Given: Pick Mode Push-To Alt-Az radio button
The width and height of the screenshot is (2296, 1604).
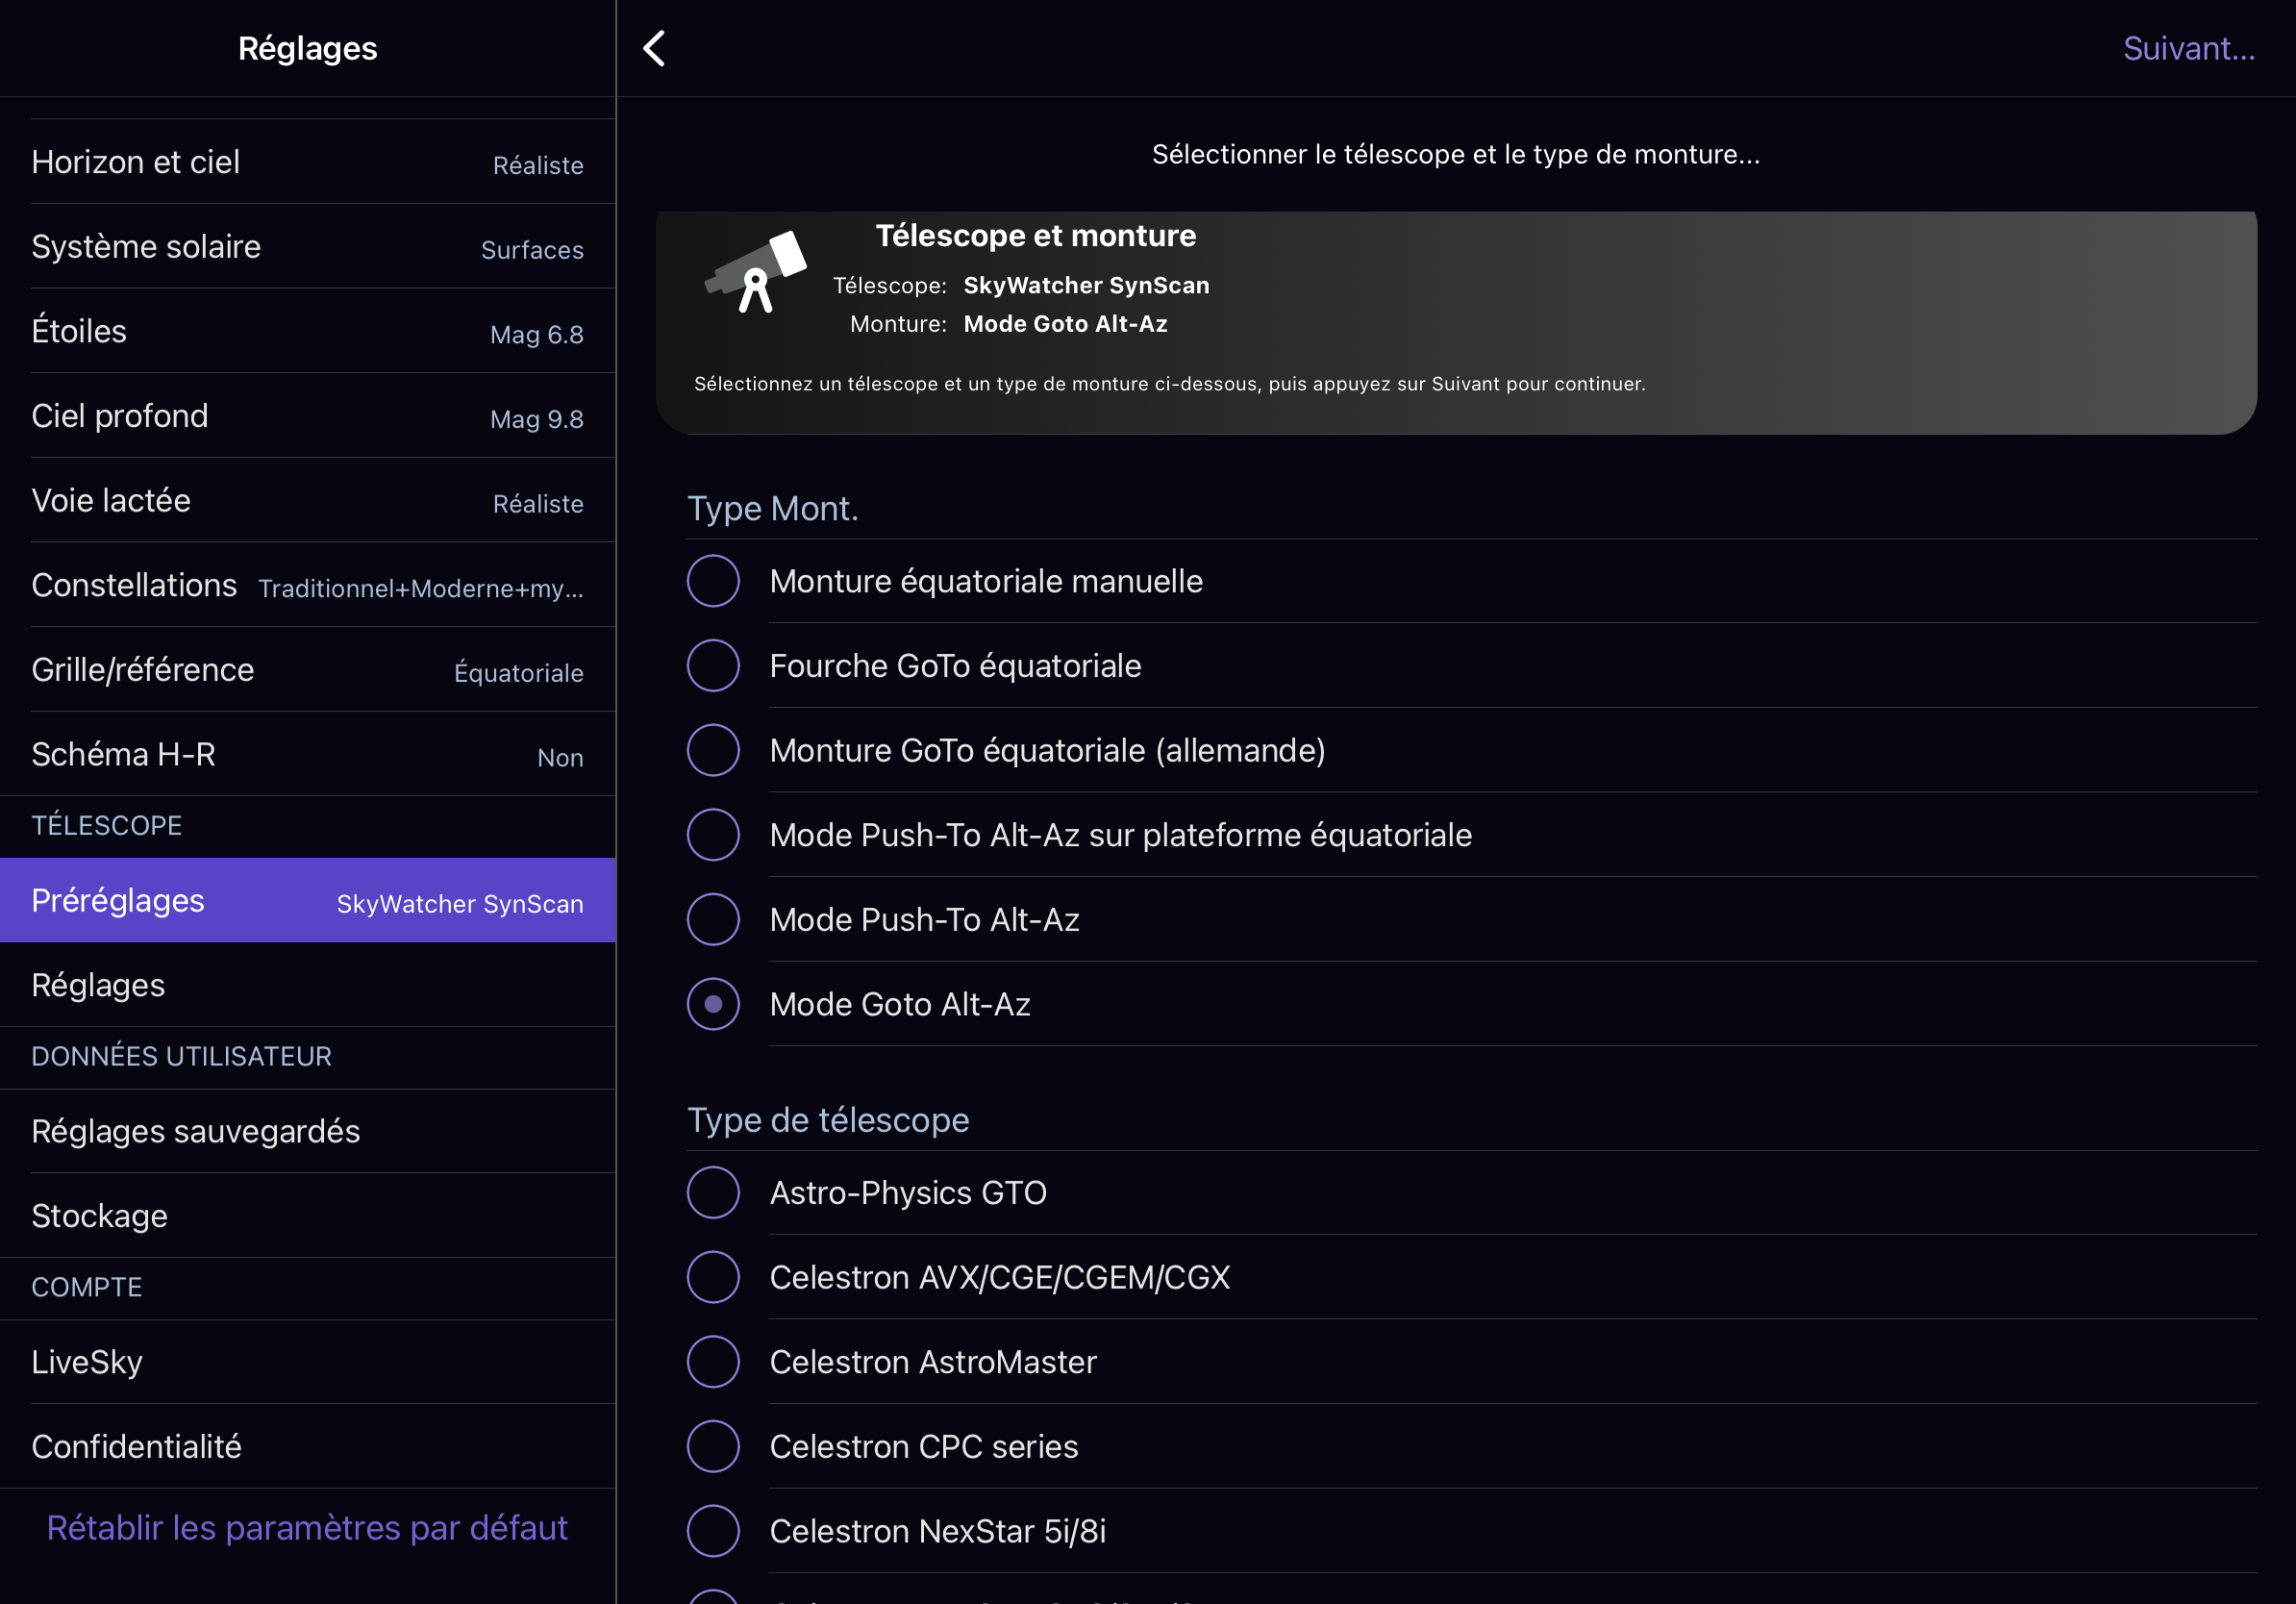Looking at the screenshot, I should 713,919.
